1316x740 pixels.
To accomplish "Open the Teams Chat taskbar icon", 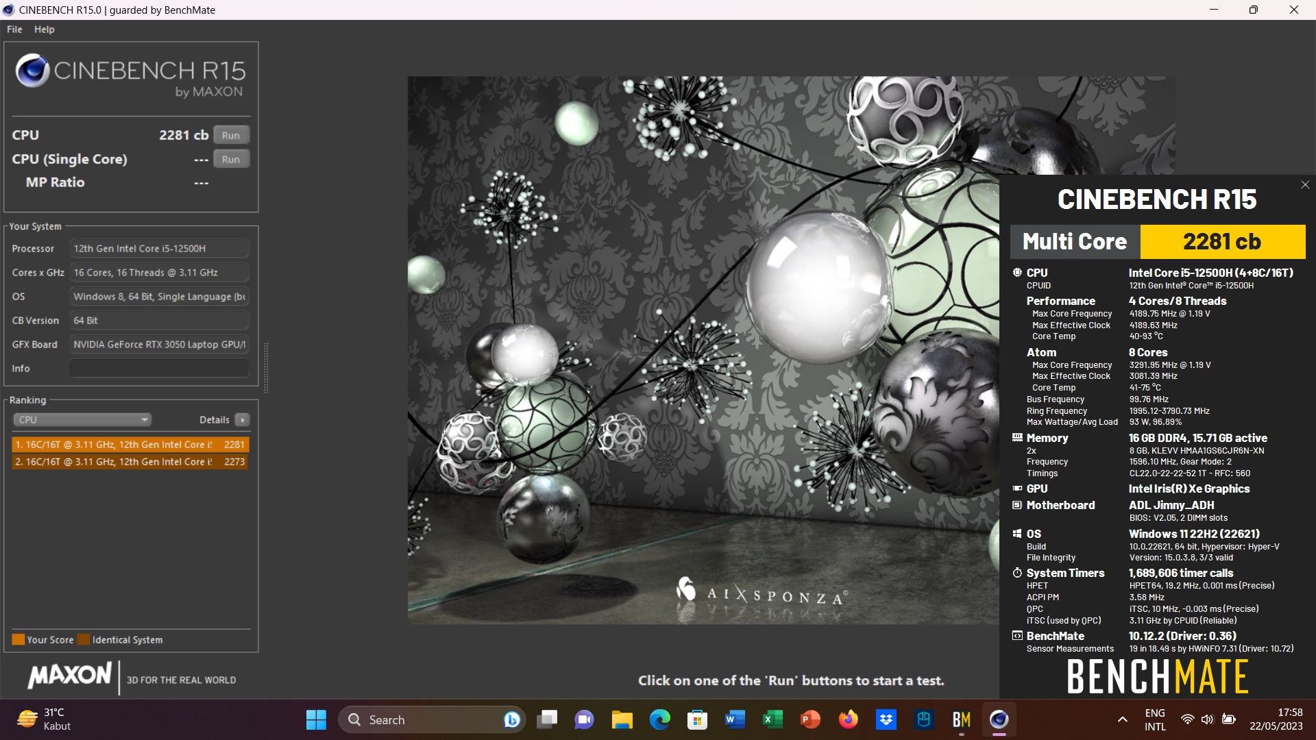I will coord(584,719).
